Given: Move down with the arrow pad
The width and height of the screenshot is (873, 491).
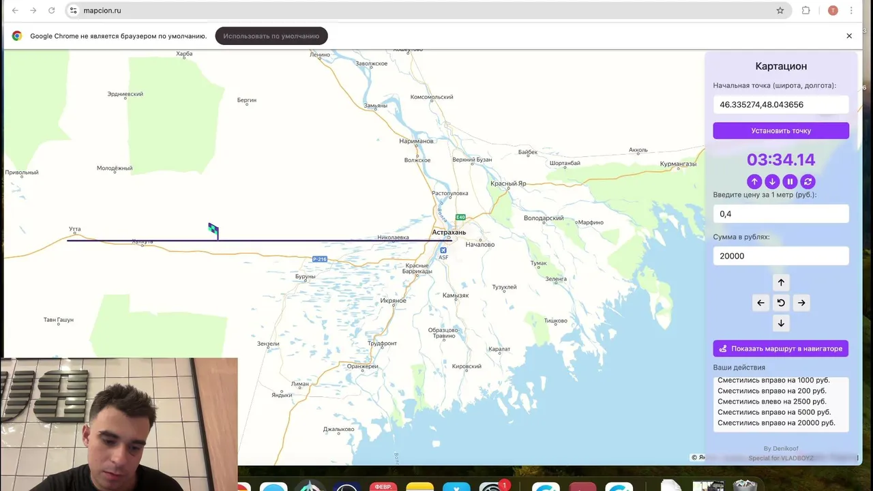Looking at the screenshot, I should click(781, 323).
